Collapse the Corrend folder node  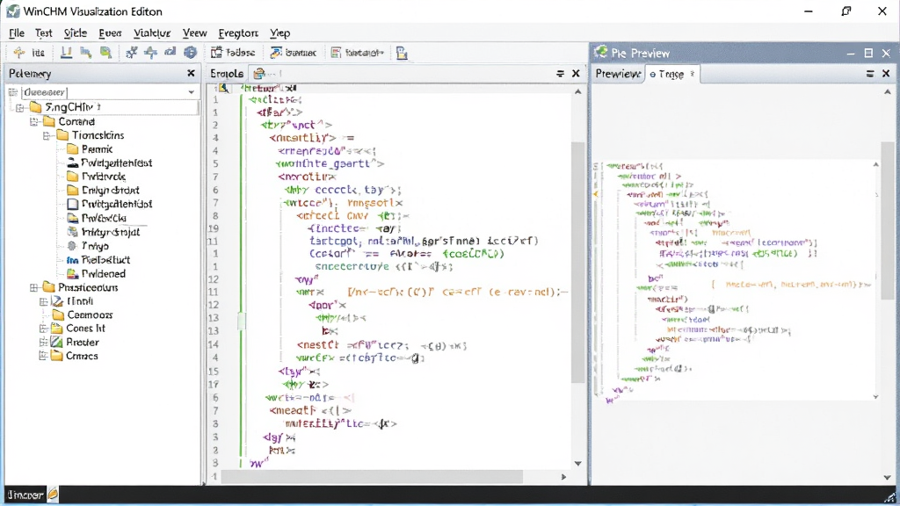click(x=34, y=121)
